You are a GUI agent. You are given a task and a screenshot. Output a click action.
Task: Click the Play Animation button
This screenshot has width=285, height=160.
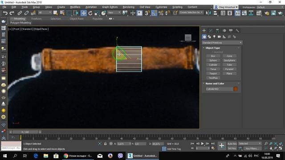(202, 144)
